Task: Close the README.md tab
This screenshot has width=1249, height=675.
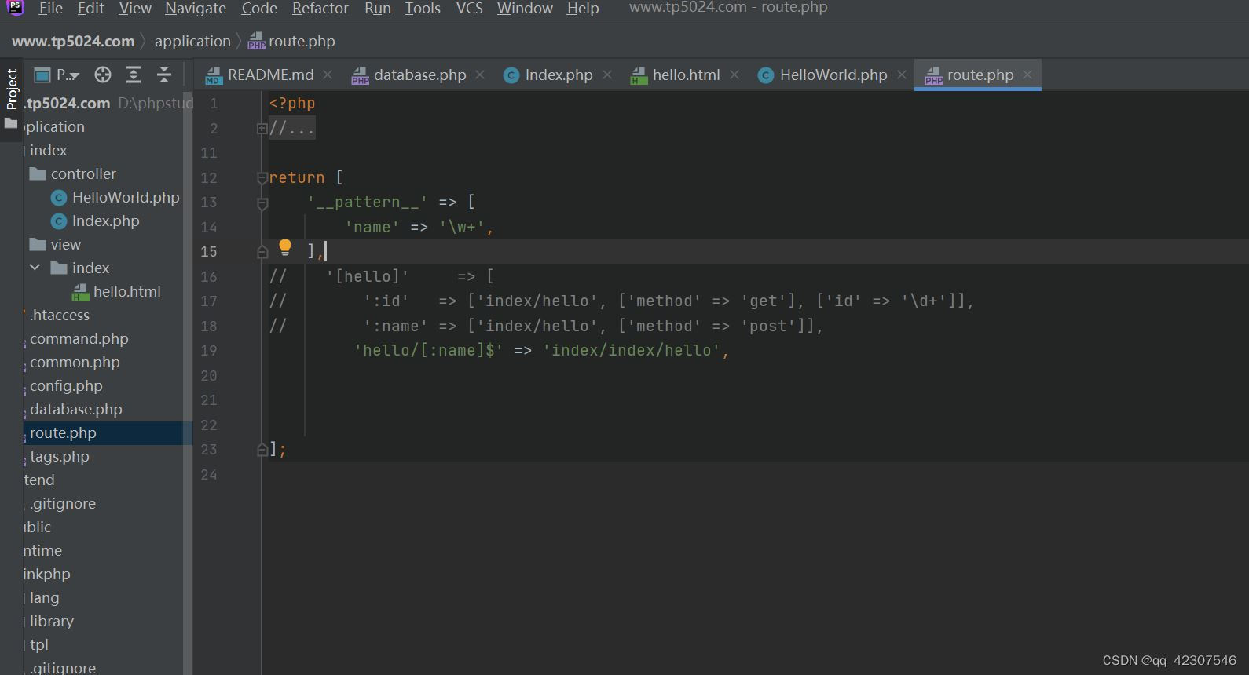Action: tap(328, 75)
